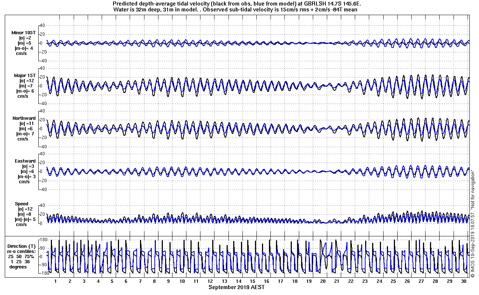This screenshot has width=479, height=295.
Task: Click day '23' on the x-axis
Action: tap(365, 281)
